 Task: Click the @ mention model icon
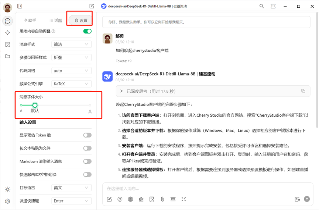coord(120,199)
